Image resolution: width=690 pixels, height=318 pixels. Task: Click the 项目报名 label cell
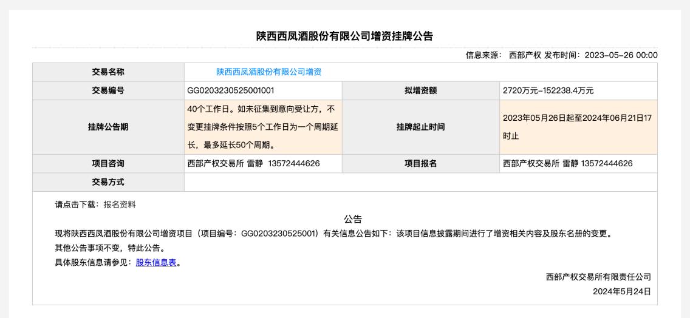click(x=421, y=164)
